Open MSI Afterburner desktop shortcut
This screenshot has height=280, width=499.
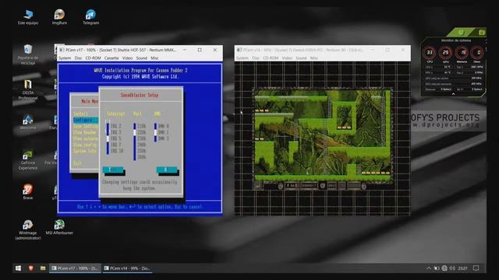pos(59,227)
